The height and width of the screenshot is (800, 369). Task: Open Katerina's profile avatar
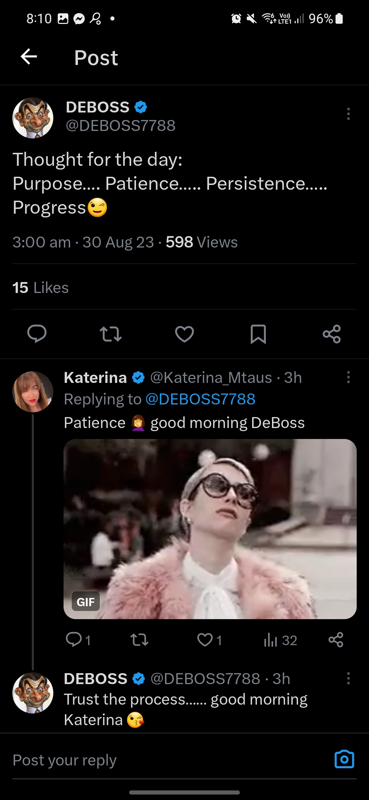coord(33,392)
